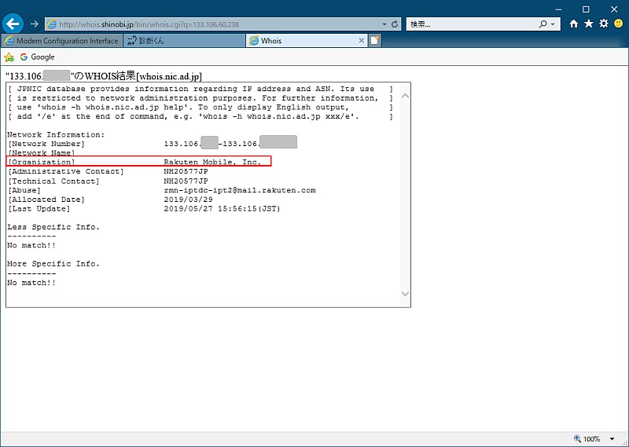629x447 pixels.
Task: Open the Tools gear icon
Action: (603, 24)
